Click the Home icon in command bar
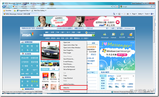The width and height of the screenshot is (159, 97). (x=114, y=14)
